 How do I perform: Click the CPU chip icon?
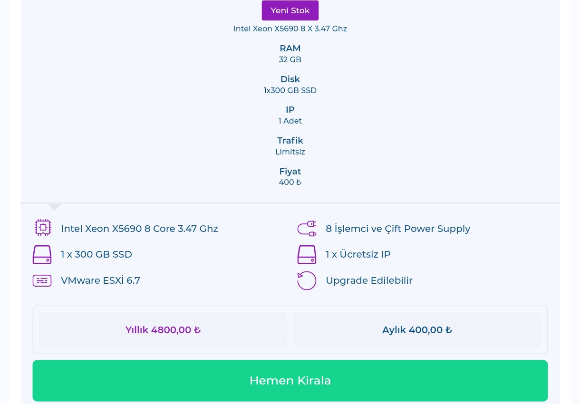(x=43, y=228)
